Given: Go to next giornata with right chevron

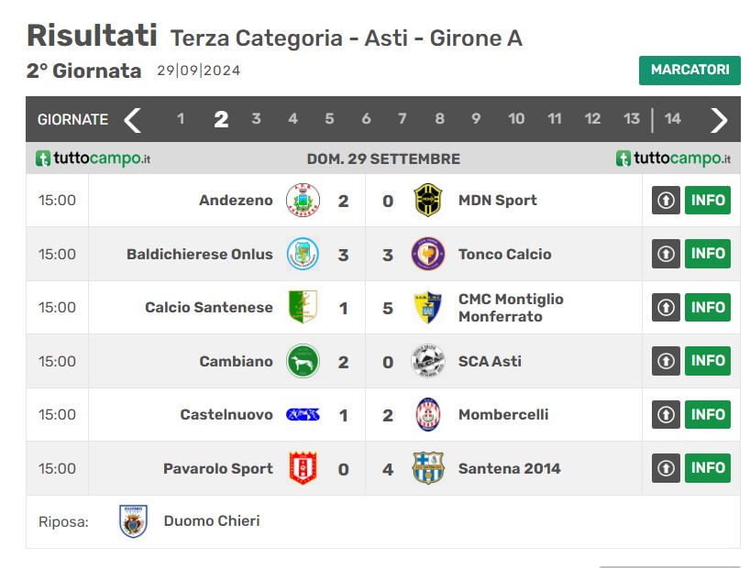Looking at the screenshot, I should (x=719, y=120).
